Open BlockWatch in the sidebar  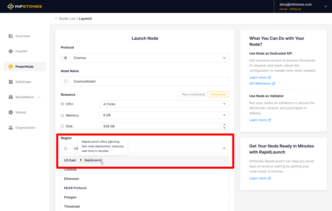point(25,97)
